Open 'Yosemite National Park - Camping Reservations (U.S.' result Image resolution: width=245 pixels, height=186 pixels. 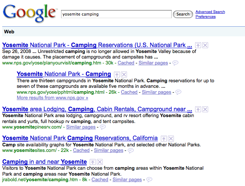[97, 45]
